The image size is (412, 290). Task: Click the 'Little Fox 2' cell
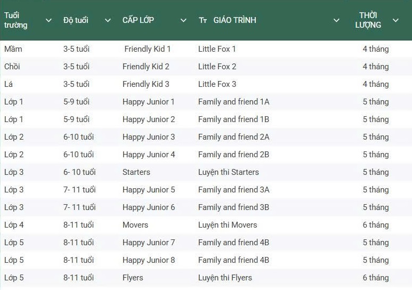pyautogui.click(x=217, y=67)
